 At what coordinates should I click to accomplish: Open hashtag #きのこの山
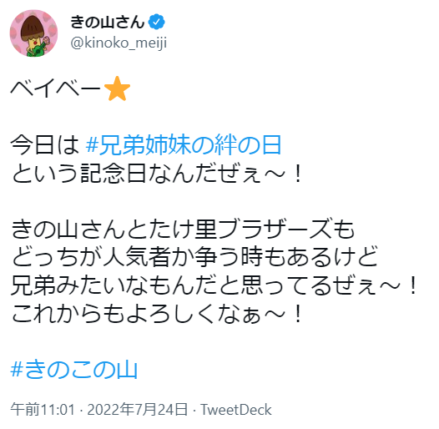pos(74,370)
